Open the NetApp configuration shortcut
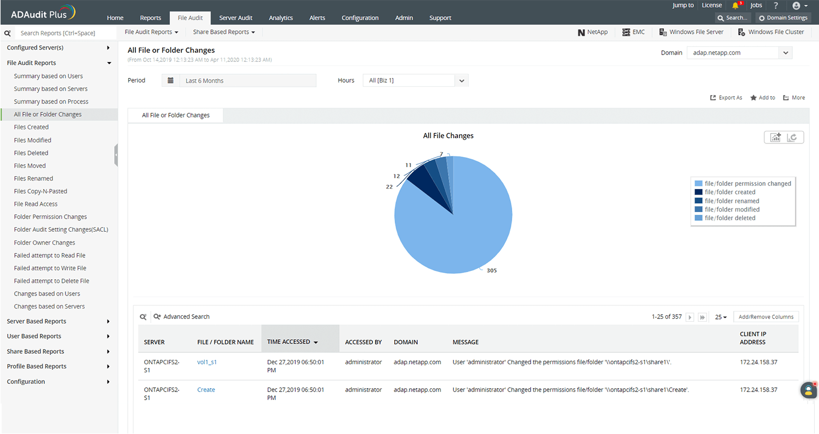 click(x=592, y=32)
